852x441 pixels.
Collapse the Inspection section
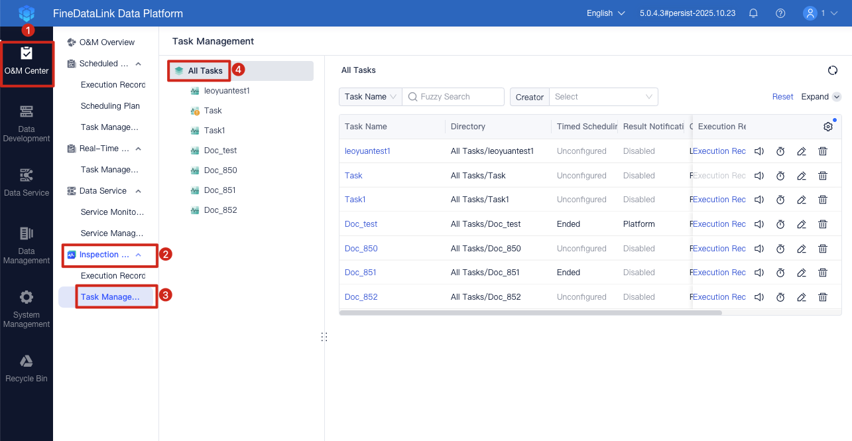138,255
